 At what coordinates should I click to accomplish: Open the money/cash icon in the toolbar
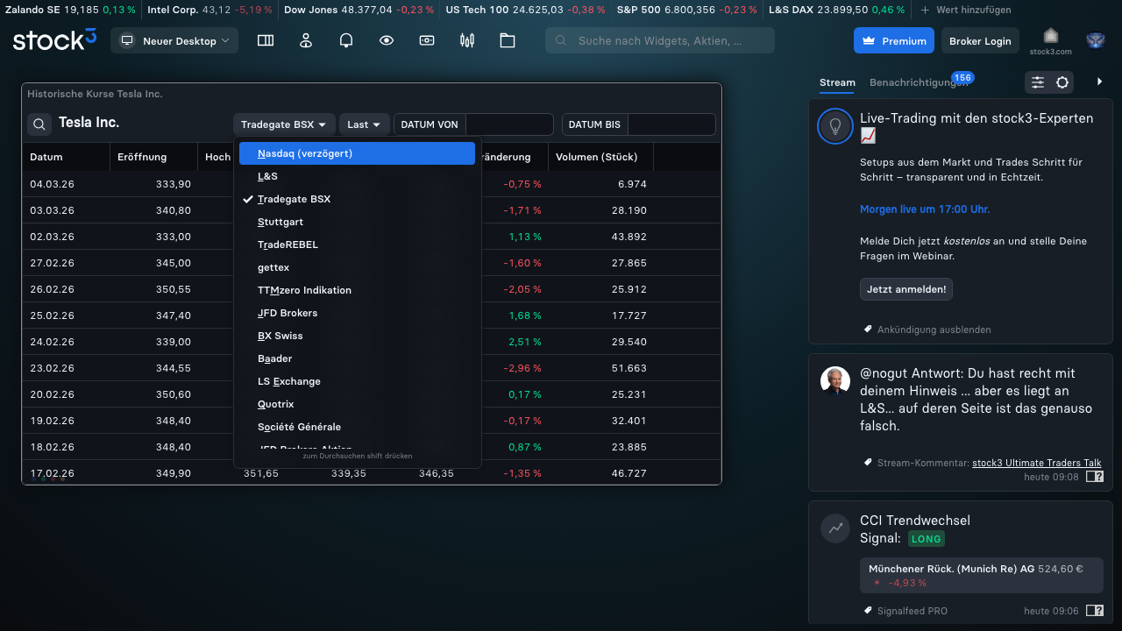pyautogui.click(x=426, y=40)
